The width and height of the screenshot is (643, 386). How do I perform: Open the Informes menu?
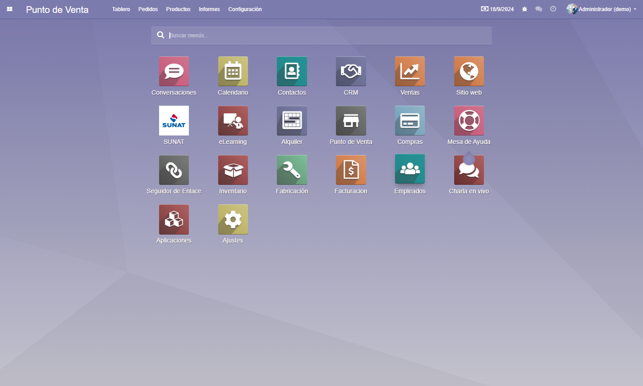point(209,9)
